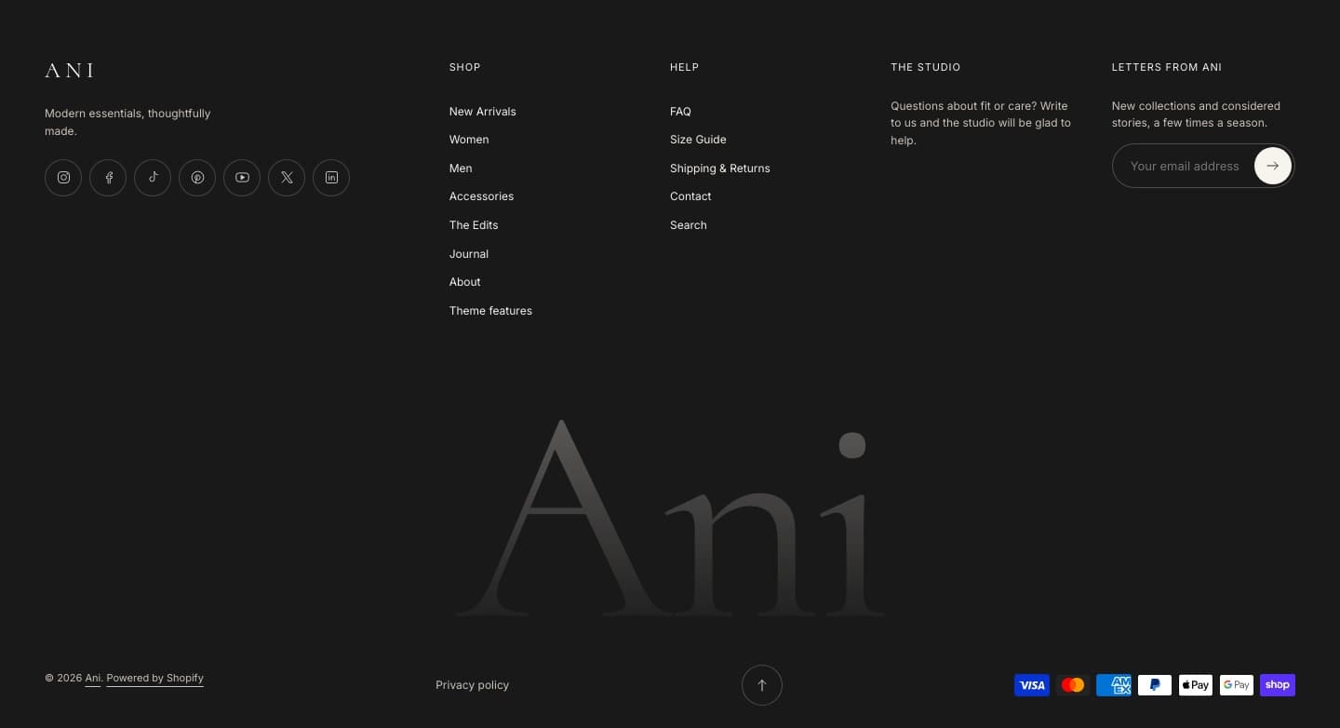Open the Shipping & Returns link

720,169
